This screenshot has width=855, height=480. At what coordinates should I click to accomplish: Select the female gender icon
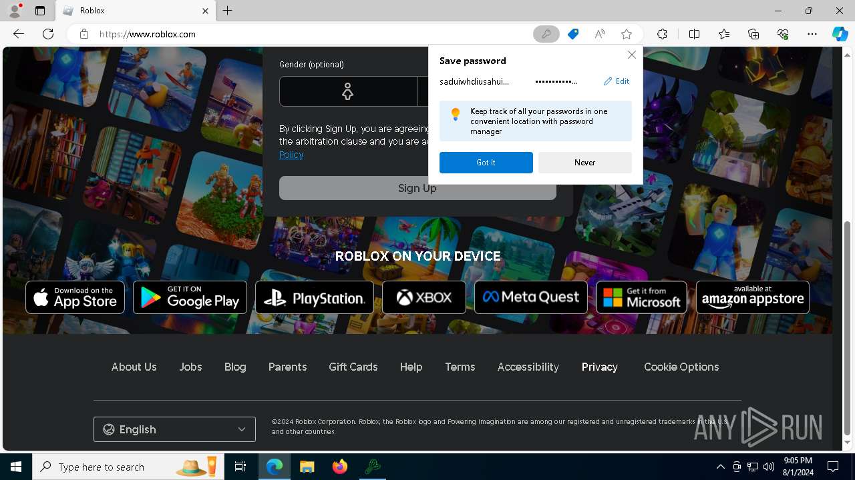[x=347, y=91]
